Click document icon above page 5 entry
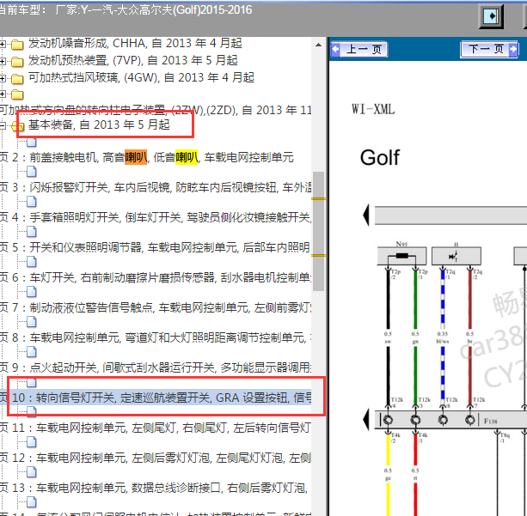The width and height of the screenshot is (527, 516). click(32, 232)
